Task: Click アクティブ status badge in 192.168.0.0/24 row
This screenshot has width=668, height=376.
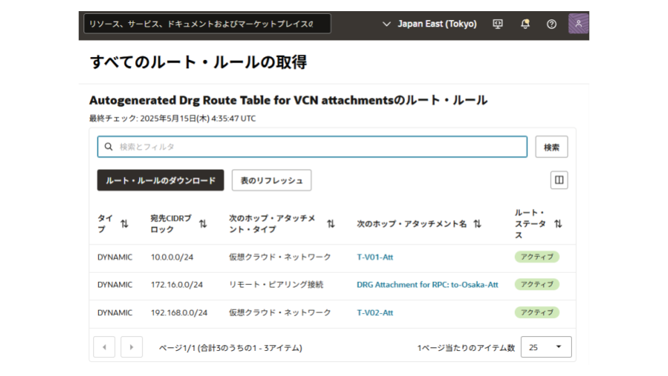Action: (536, 313)
